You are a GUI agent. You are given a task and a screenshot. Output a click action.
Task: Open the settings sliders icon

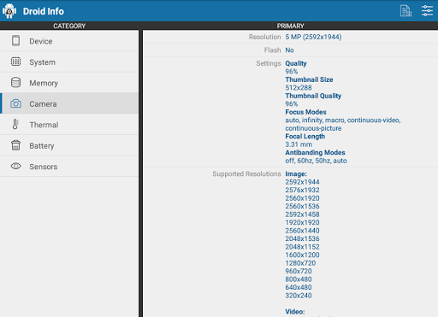click(x=427, y=11)
